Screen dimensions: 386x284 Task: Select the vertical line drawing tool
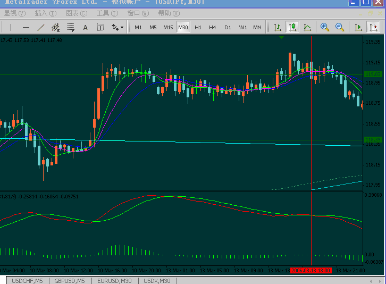(11, 27)
